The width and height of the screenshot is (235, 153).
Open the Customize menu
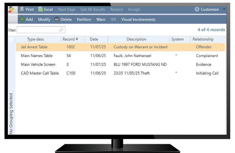point(210,10)
